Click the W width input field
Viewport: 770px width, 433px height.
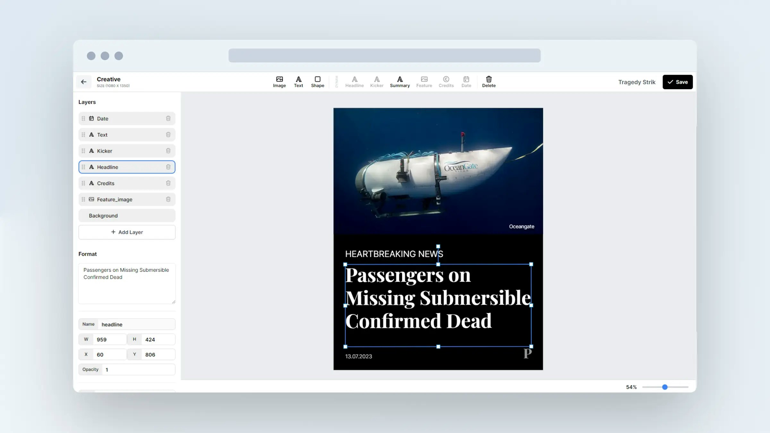pyautogui.click(x=109, y=339)
